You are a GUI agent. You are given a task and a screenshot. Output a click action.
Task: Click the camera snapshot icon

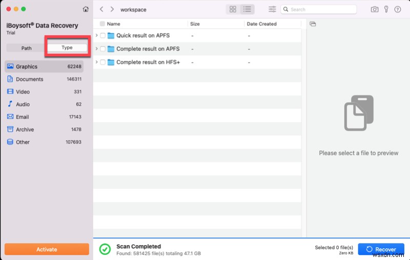[x=375, y=9]
